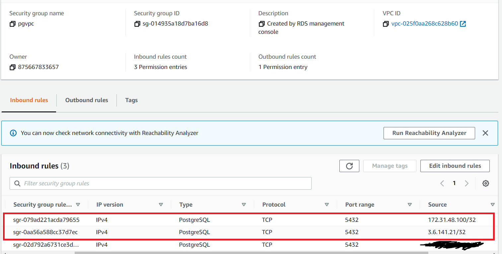Open the Tags tab
This screenshot has width=502, height=254.
[x=131, y=100]
